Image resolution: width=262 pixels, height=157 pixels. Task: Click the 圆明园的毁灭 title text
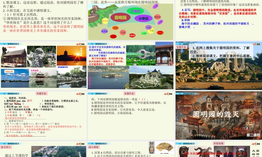click(216, 114)
